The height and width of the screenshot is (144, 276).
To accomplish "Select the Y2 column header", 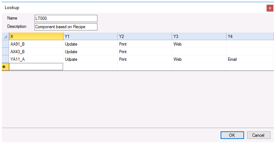I will [x=145, y=37].
